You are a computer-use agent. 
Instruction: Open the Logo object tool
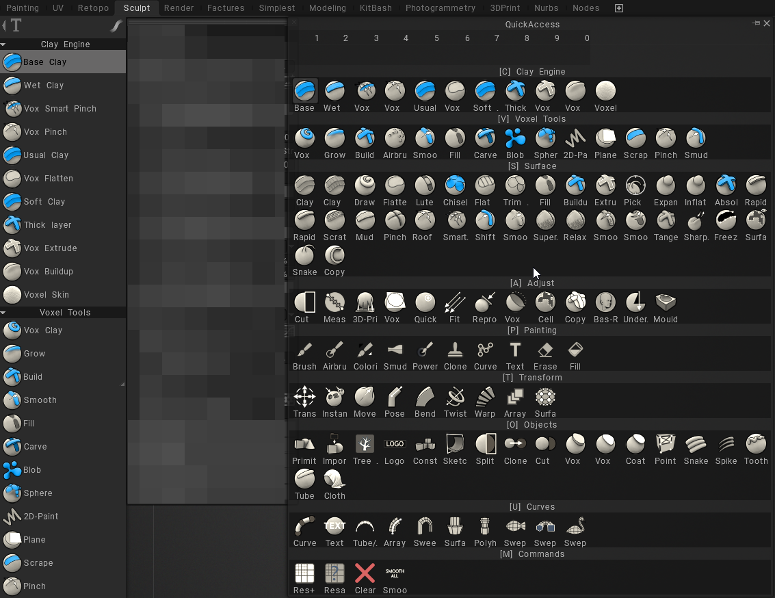[395, 445]
